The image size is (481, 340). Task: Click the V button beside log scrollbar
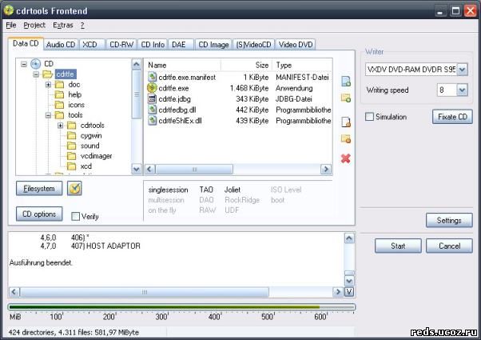349,291
